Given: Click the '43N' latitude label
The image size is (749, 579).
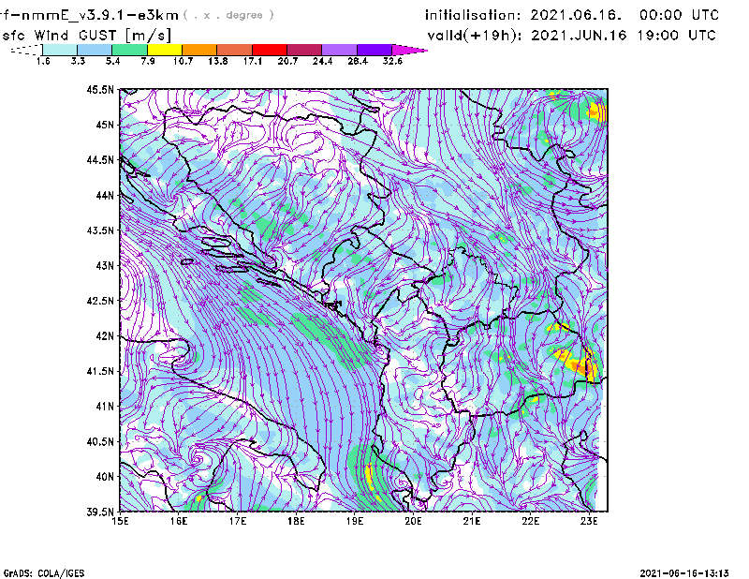Looking at the screenshot, I should [105, 265].
